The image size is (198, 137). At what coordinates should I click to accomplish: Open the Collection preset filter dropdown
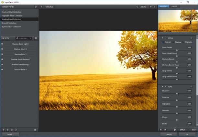24,38
